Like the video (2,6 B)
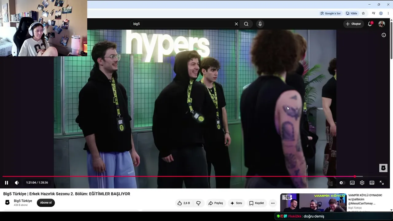Viewport: 393px width, 221px height. click(184, 203)
